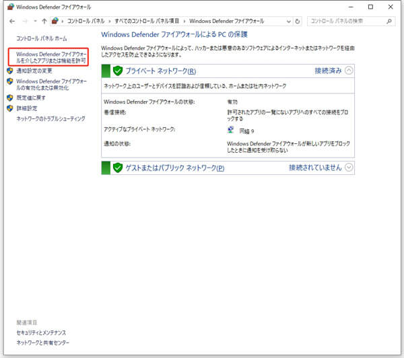Screen dimensions: 404x358
Task: Click the ゲストまたはパブリック ネットワーク(P) heading
Action: coord(175,168)
